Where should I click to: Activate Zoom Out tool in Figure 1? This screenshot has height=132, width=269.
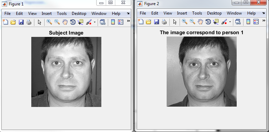pos(57,22)
